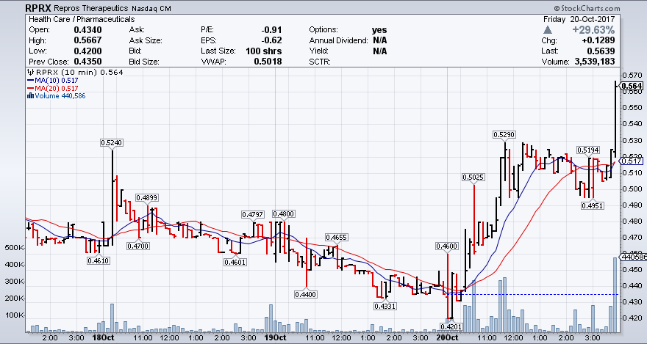This screenshot has width=647, height=344.
Task: Click the 440586 volume axis tag
Action: pos(633,257)
